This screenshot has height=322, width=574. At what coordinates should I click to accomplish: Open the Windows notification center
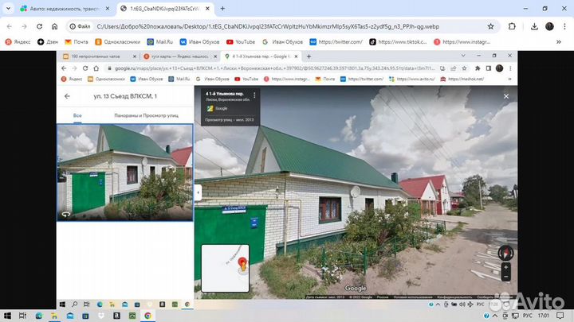click(x=560, y=316)
